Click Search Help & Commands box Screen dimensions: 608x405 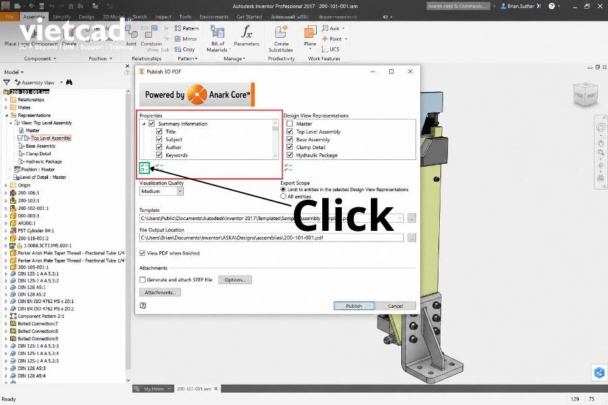click(458, 6)
